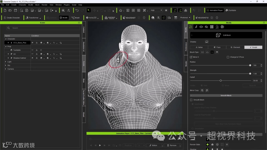Click the Save project icon

(x=15, y=10)
